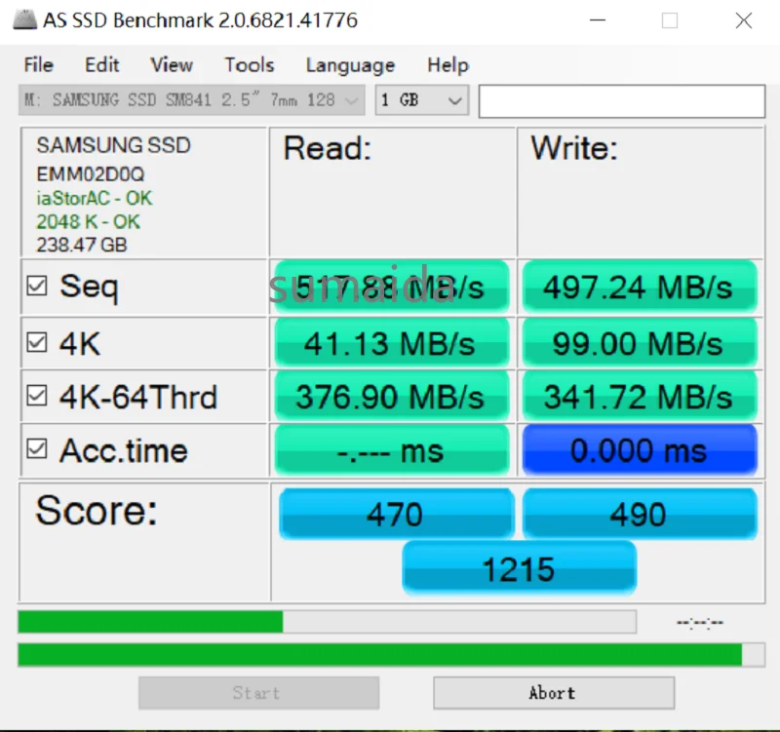
Task: Click the 4K-64Thrd read result 376.90 MB/s
Action: tap(392, 397)
